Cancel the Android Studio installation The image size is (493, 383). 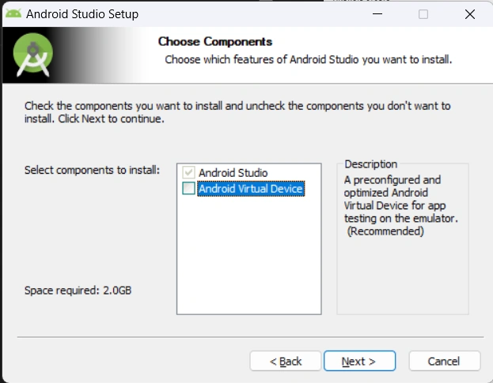click(x=443, y=361)
